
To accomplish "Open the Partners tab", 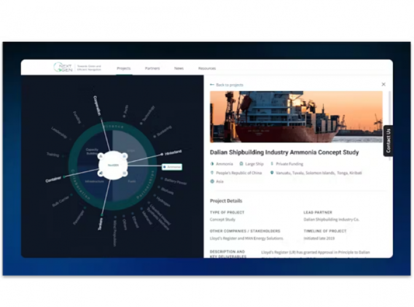I will 152,68.
